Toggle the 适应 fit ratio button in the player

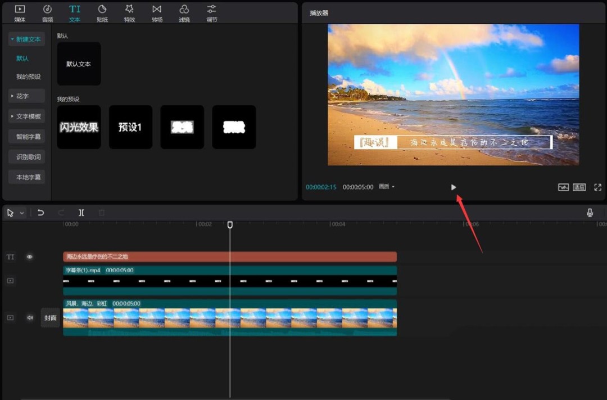click(579, 187)
